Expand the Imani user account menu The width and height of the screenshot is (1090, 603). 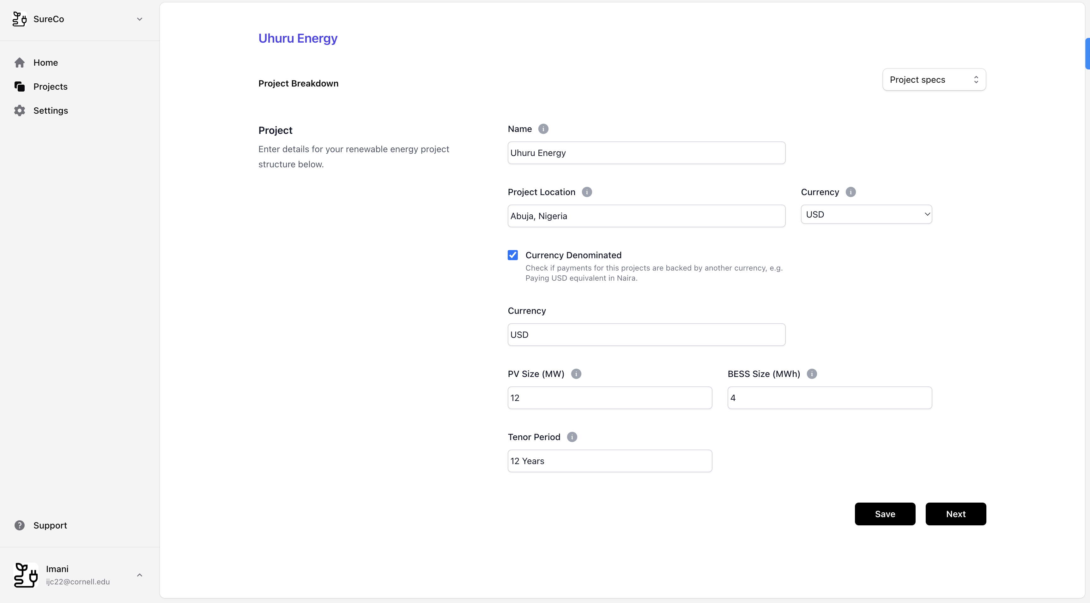click(140, 575)
